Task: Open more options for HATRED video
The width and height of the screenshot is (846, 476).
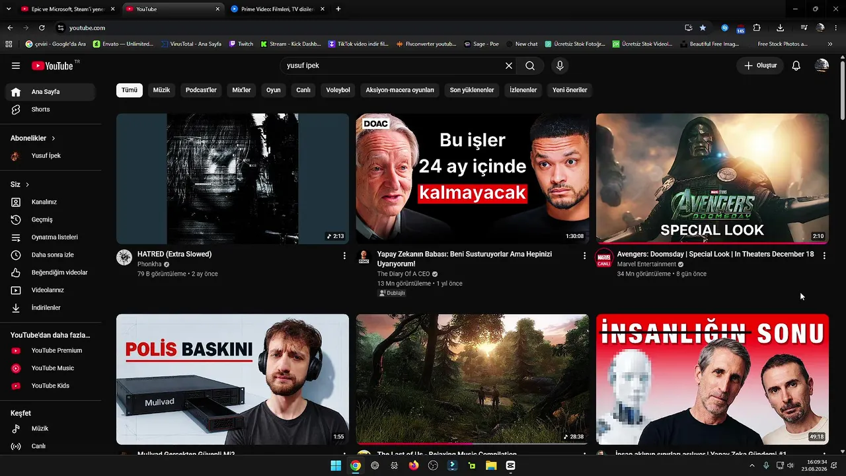Action: point(344,256)
